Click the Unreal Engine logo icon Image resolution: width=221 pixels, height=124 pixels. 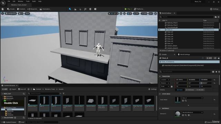click(3, 3)
